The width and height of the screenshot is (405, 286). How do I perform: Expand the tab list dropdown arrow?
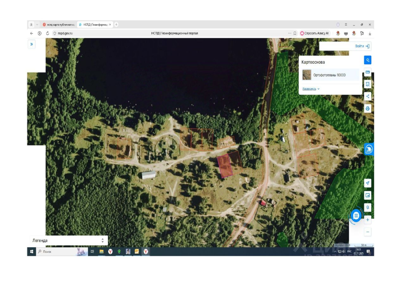37,24
